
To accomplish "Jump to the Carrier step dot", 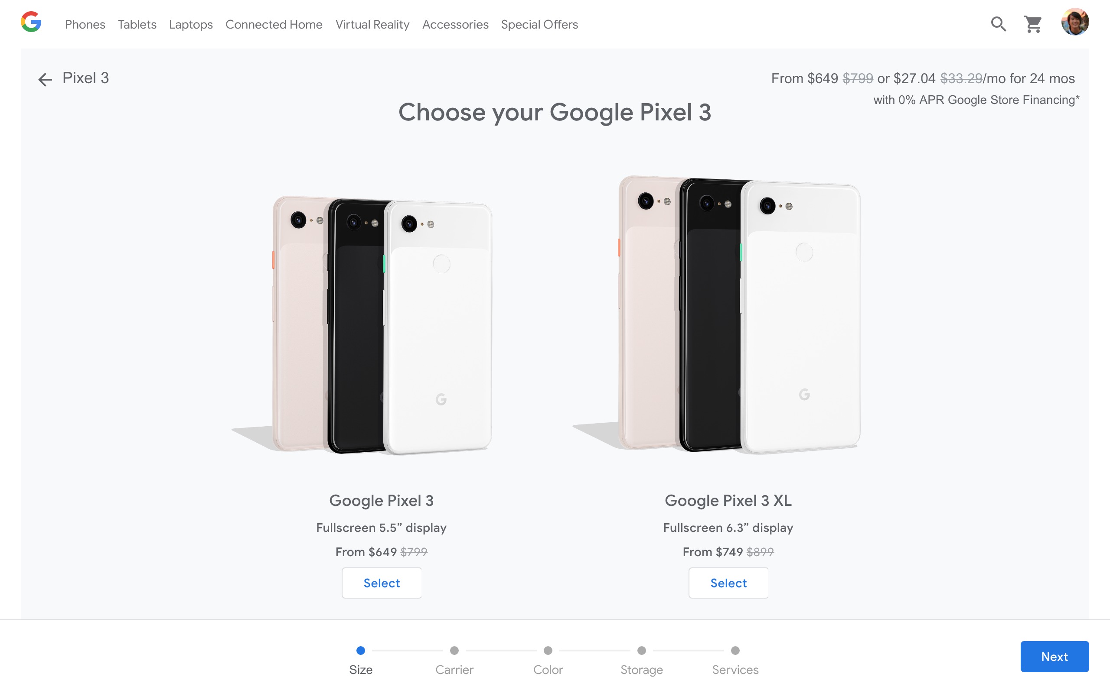I will (454, 651).
